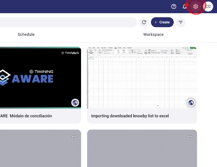Open the Timining Aware card thumbnail
Viewport: 217px width, 167px height.
point(40,78)
